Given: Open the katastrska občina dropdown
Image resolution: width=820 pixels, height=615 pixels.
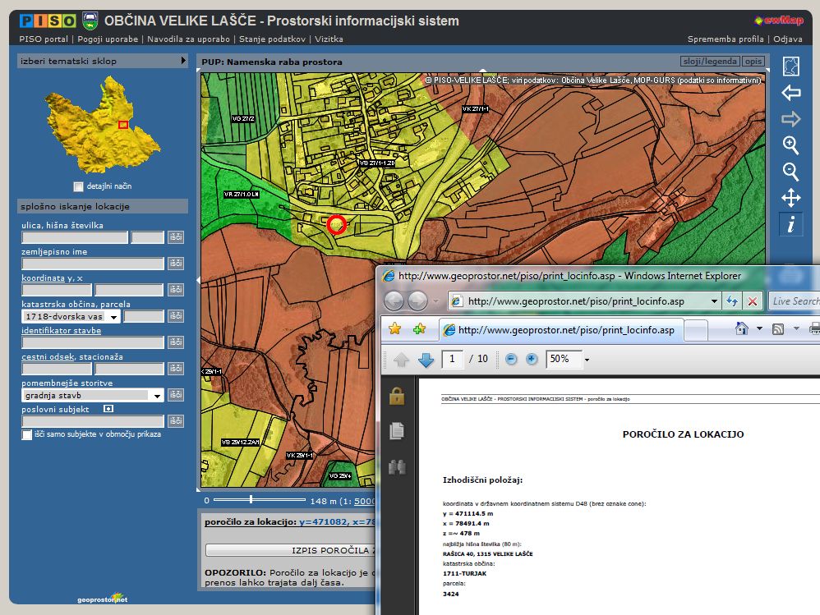Looking at the screenshot, I should pyautogui.click(x=112, y=316).
